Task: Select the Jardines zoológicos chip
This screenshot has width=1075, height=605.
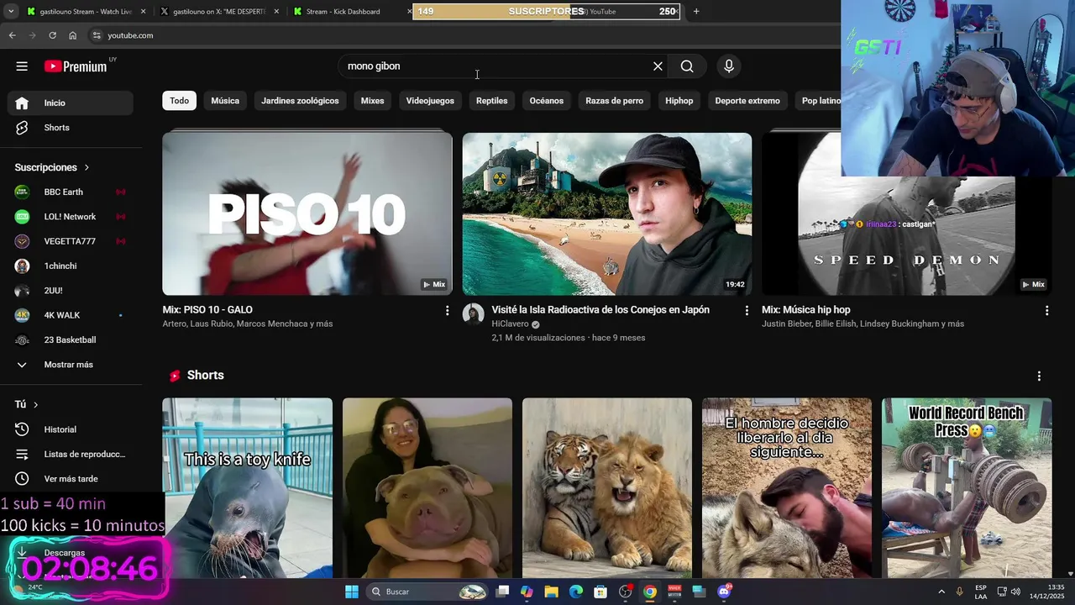Action: (x=300, y=101)
